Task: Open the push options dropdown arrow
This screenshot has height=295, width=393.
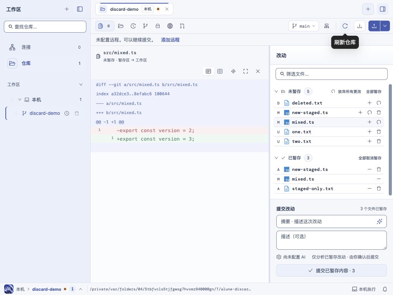Action: [385, 26]
